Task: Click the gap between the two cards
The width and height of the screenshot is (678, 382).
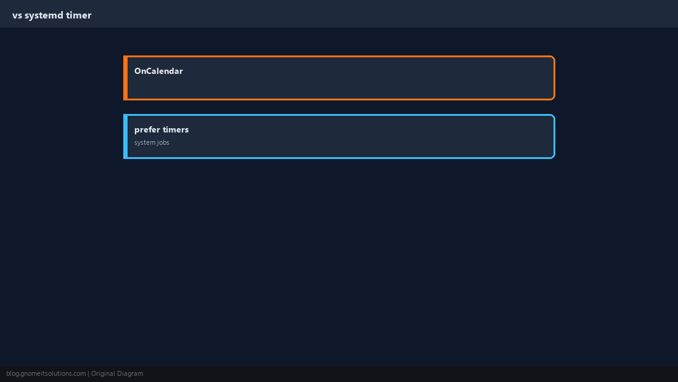Action: coord(339,107)
